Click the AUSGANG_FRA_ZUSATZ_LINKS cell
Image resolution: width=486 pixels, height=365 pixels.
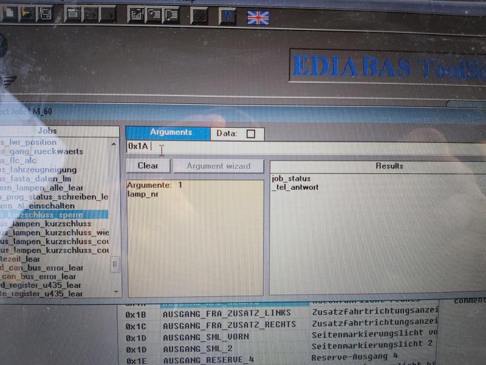click(227, 313)
